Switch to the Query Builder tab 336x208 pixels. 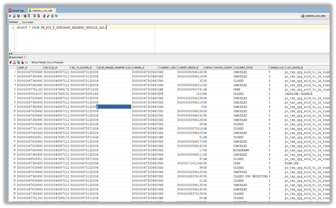pos(27,22)
